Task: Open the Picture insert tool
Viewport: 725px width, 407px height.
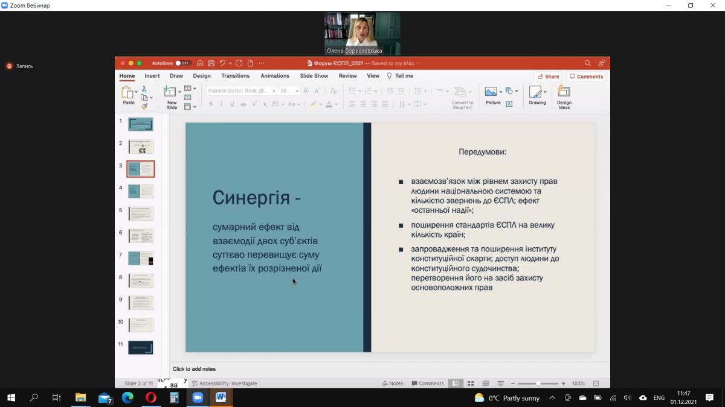Action: tap(492, 92)
